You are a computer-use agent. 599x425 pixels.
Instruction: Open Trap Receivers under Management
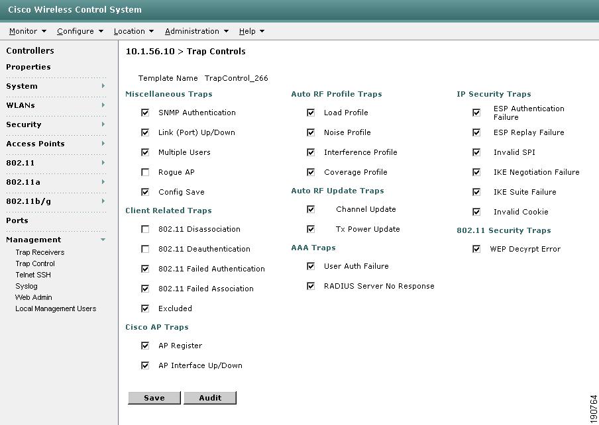point(40,252)
